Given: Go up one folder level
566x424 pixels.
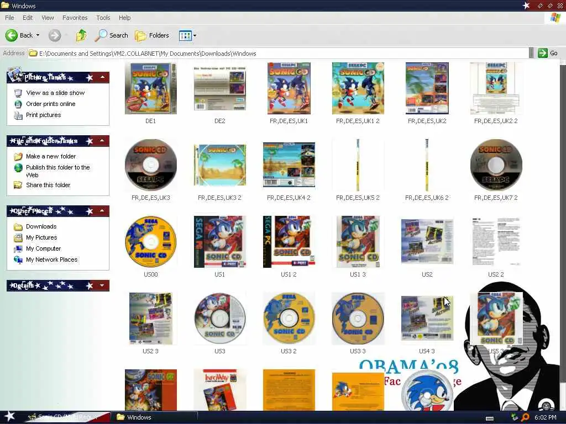Looking at the screenshot, I should click(81, 35).
